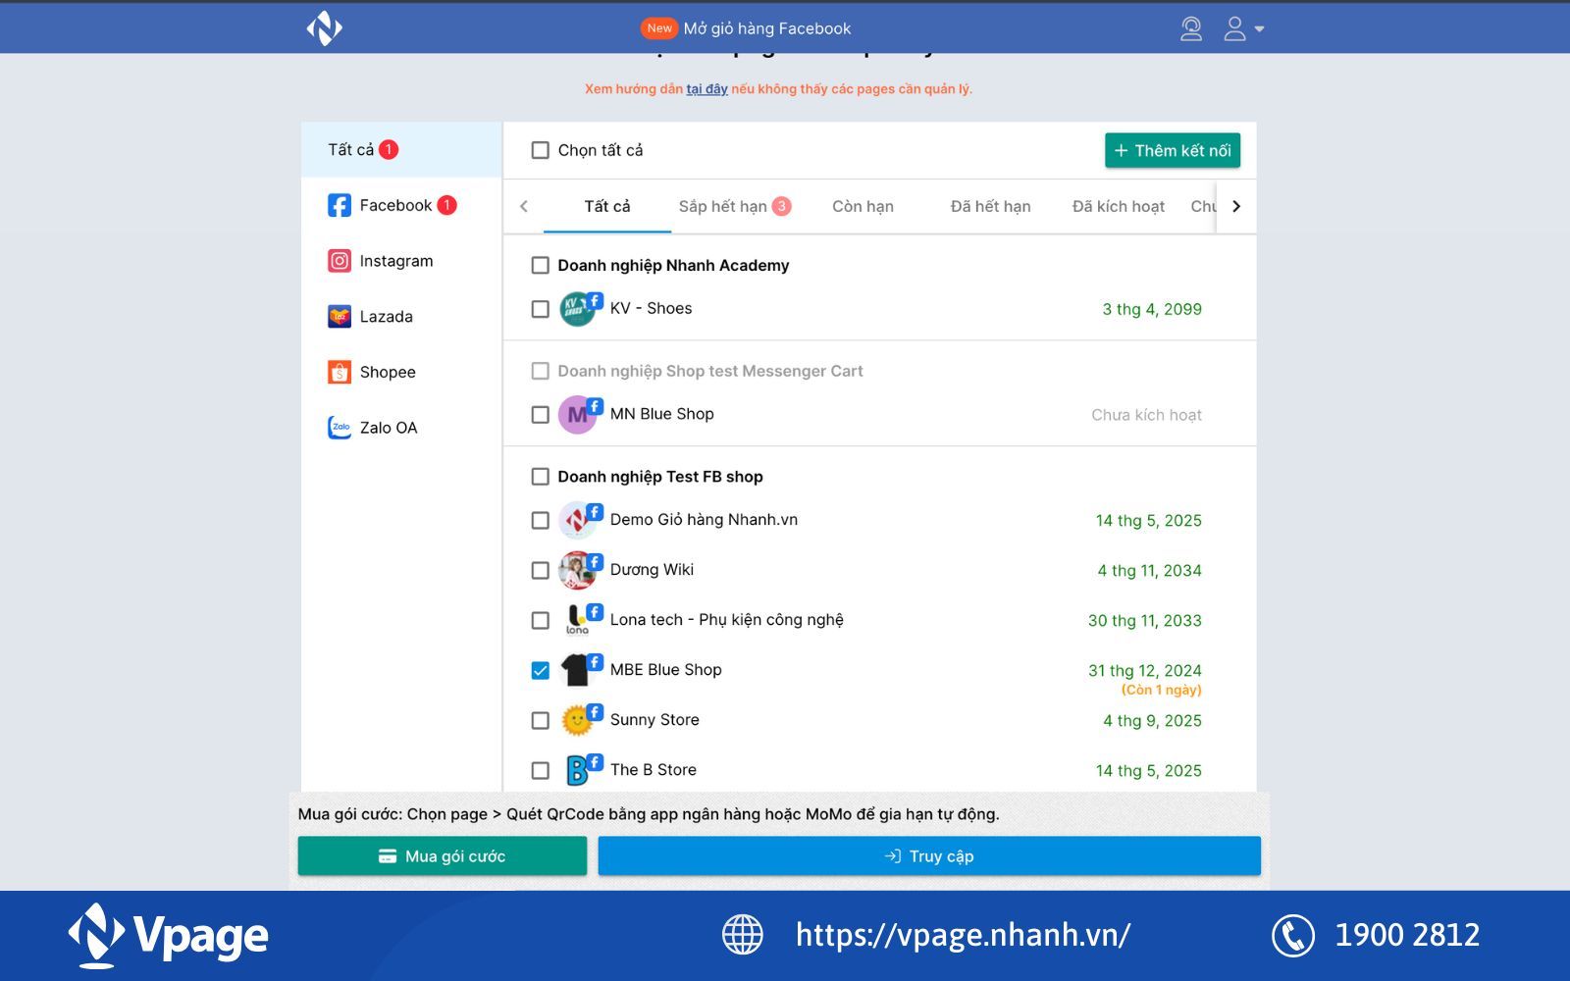Click MBE Blue Shop t-shirt avatar
Image resolution: width=1570 pixels, height=981 pixels.
point(577,670)
